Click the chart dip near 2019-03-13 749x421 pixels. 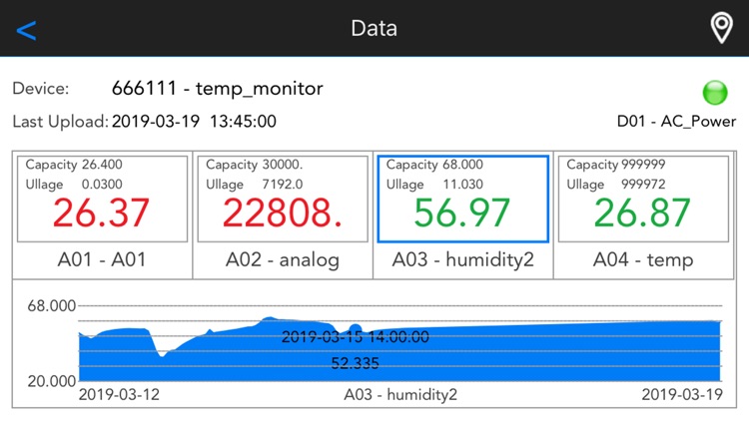(162, 354)
